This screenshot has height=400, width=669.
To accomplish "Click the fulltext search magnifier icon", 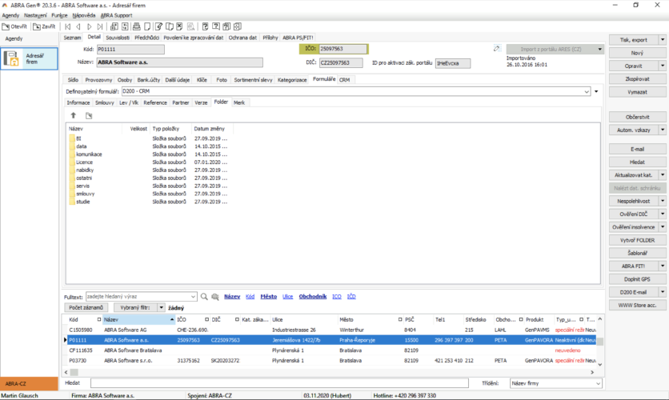I will point(203,296).
